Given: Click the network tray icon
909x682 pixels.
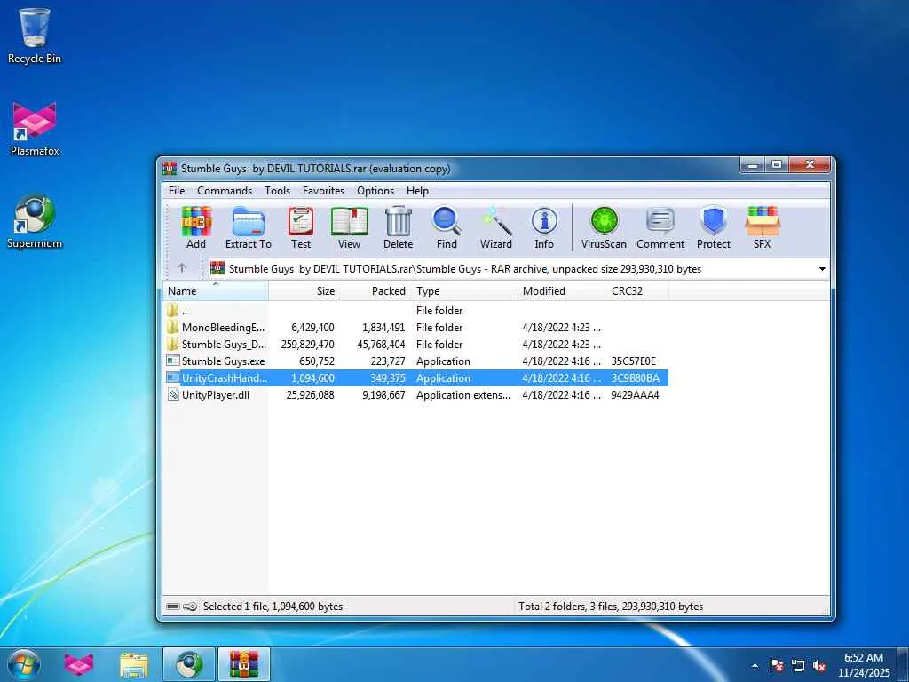Looking at the screenshot, I should 798,665.
